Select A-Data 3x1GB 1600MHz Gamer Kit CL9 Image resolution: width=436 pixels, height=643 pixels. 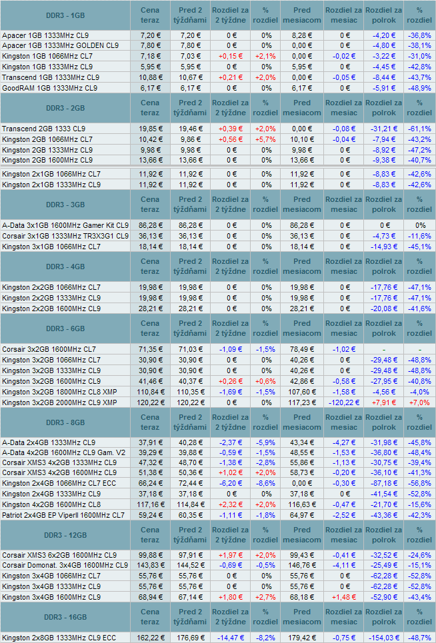pyautogui.click(x=65, y=225)
